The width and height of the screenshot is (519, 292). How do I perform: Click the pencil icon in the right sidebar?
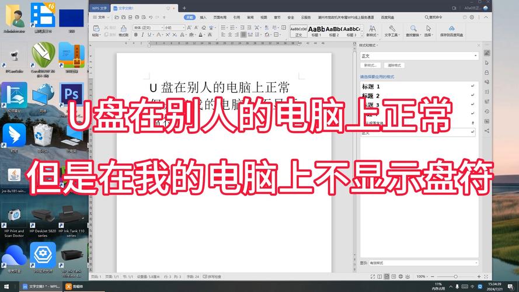pos(487,53)
